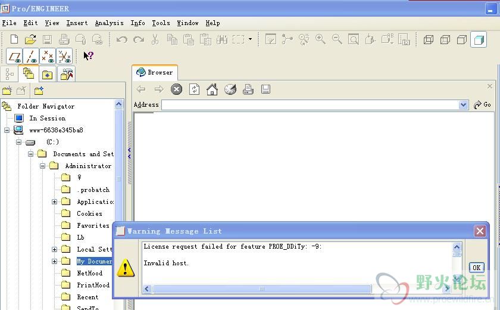
Task: Open the View menu
Action: (52, 23)
